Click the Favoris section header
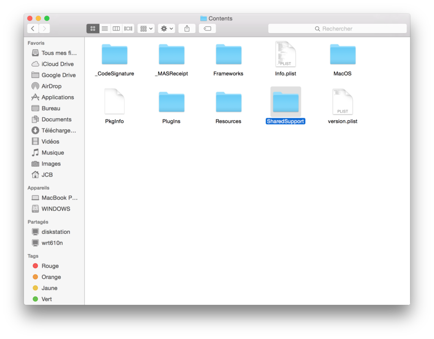 coord(36,43)
